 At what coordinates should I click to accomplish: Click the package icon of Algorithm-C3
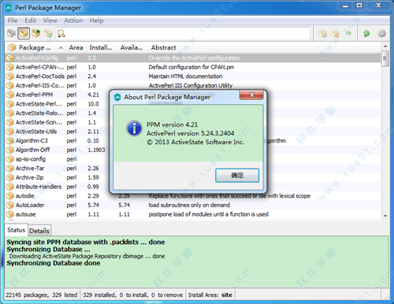pos(10,141)
